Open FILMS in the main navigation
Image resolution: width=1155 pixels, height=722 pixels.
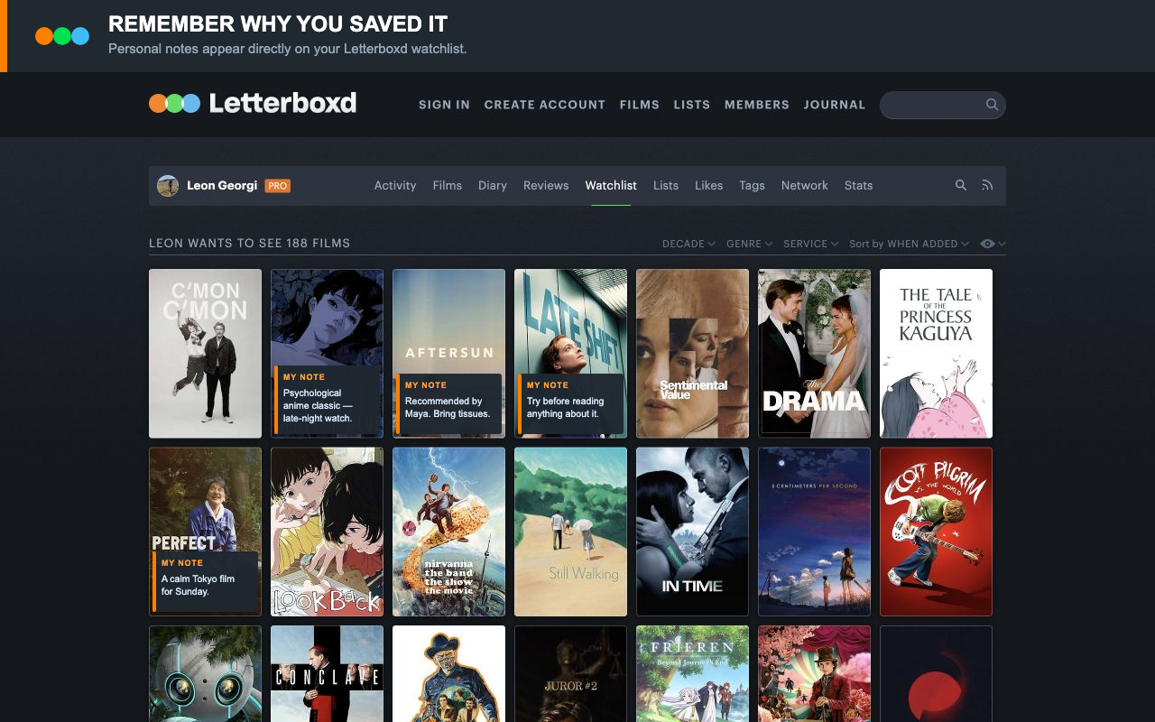(639, 105)
